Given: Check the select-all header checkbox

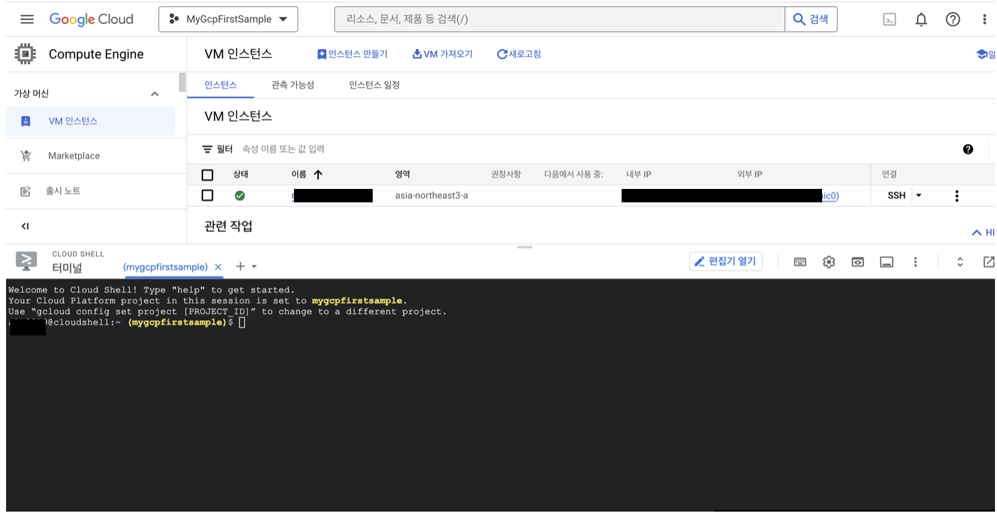Looking at the screenshot, I should pos(207,175).
